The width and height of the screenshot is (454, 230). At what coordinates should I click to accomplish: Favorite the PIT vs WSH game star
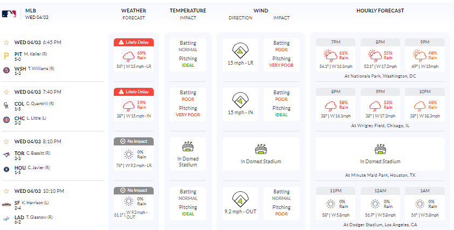coord(6,42)
